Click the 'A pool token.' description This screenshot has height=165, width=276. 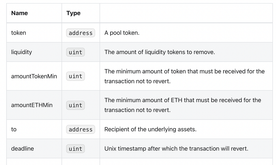[x=122, y=33]
